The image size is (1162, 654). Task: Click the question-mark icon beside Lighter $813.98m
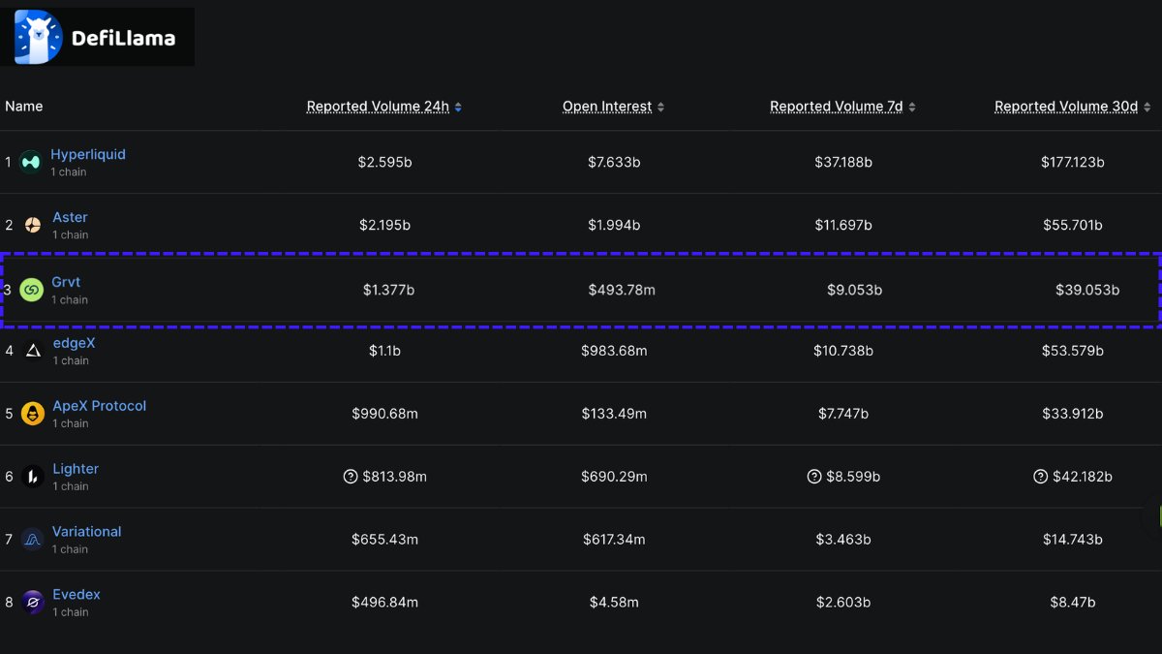351,477
